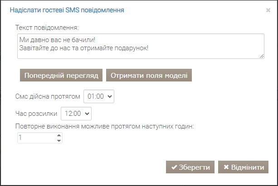
Task: Click the Смс дійсна протягом label
Action: (48, 96)
